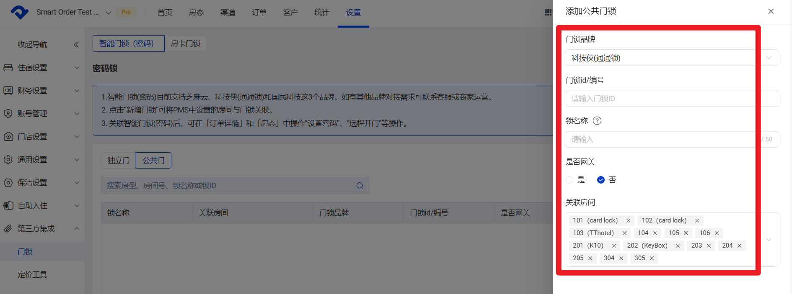The image size is (792, 294).
Task: Remove room 203 tag
Action: (709, 245)
